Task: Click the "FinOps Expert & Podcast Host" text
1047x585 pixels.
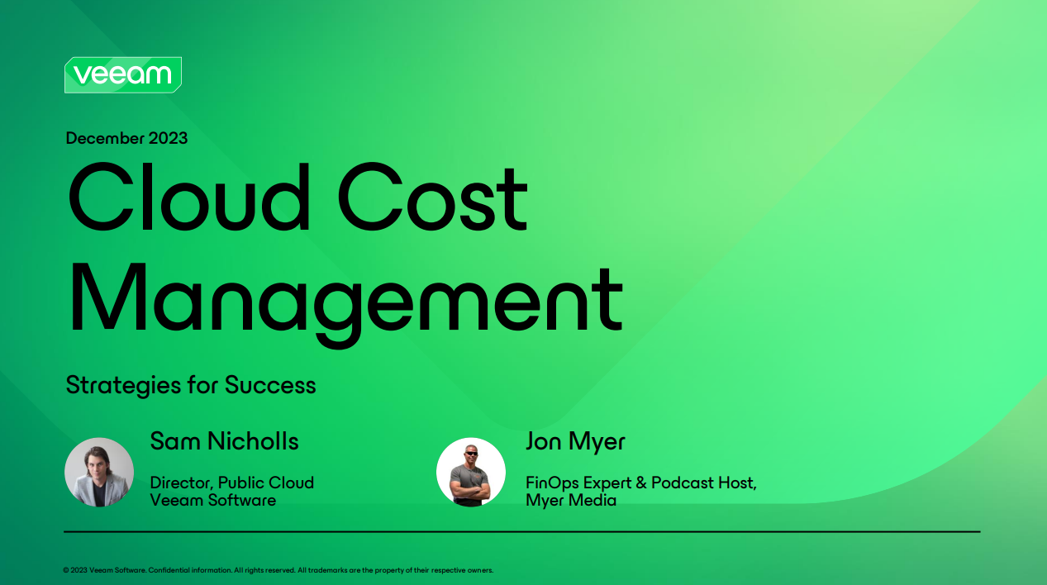Action: click(x=640, y=483)
